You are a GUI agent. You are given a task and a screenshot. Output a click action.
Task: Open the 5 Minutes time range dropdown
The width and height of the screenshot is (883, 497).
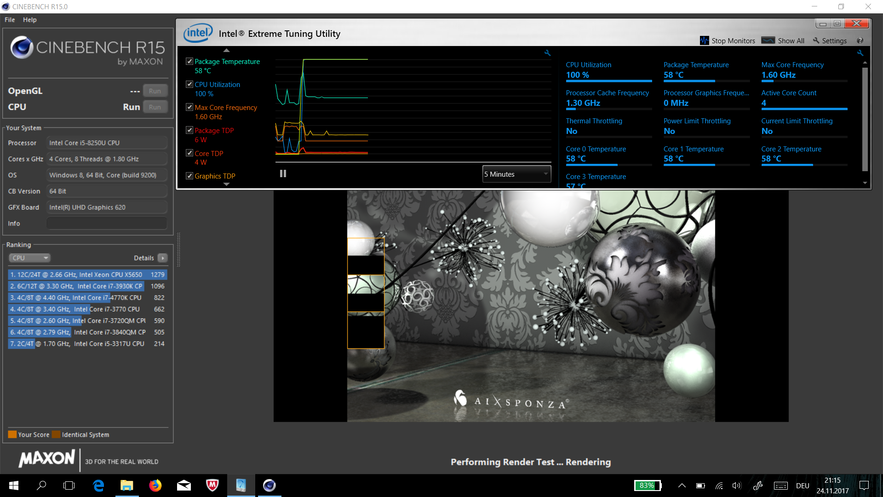pos(516,174)
